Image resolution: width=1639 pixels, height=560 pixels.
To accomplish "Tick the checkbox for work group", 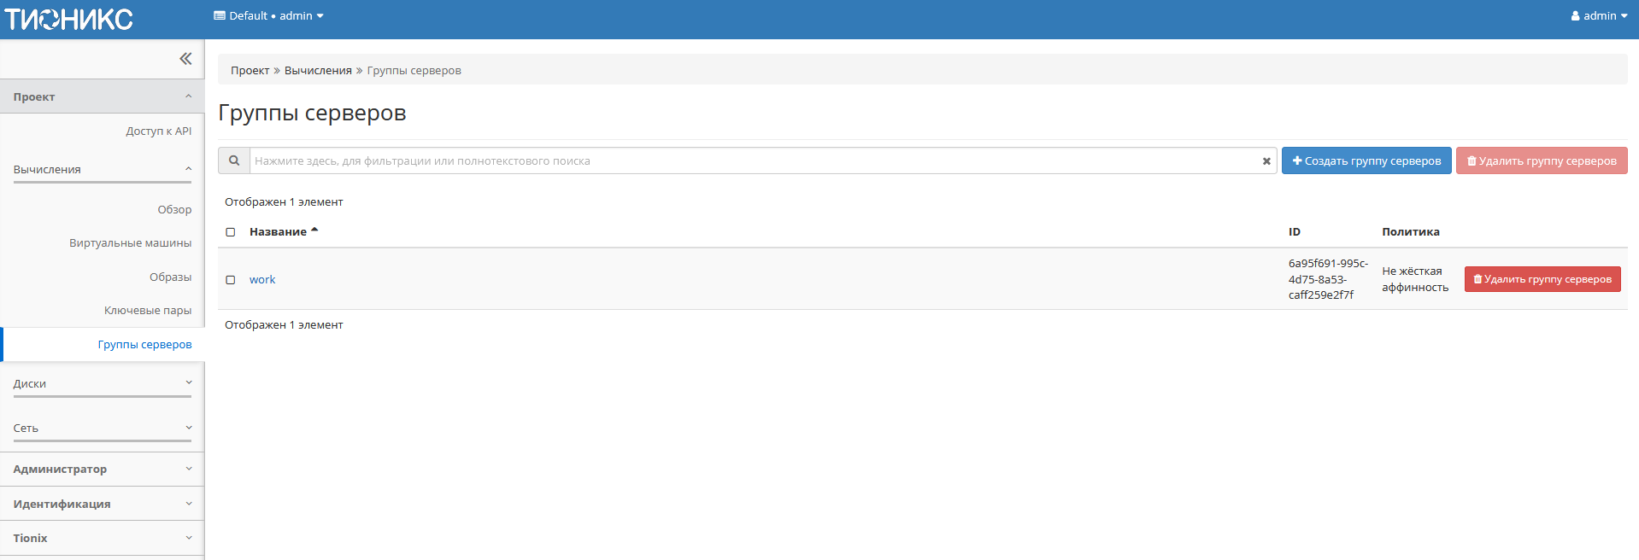I will pos(230,280).
